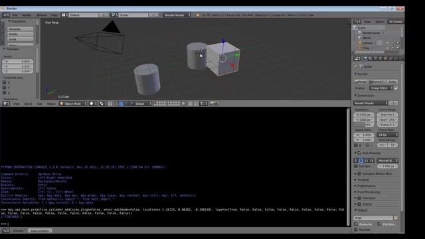Click the screen layout browse icon beside Default
Viewport: 425px width, 239px height.
pos(64,15)
